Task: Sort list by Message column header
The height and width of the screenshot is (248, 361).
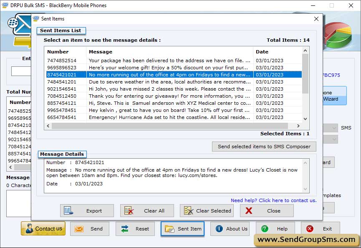Action: point(170,52)
